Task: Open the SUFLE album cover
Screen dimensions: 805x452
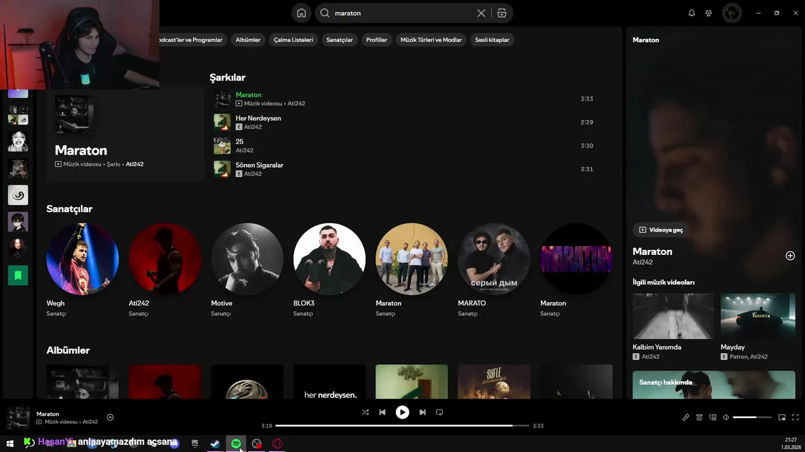Action: tap(494, 382)
